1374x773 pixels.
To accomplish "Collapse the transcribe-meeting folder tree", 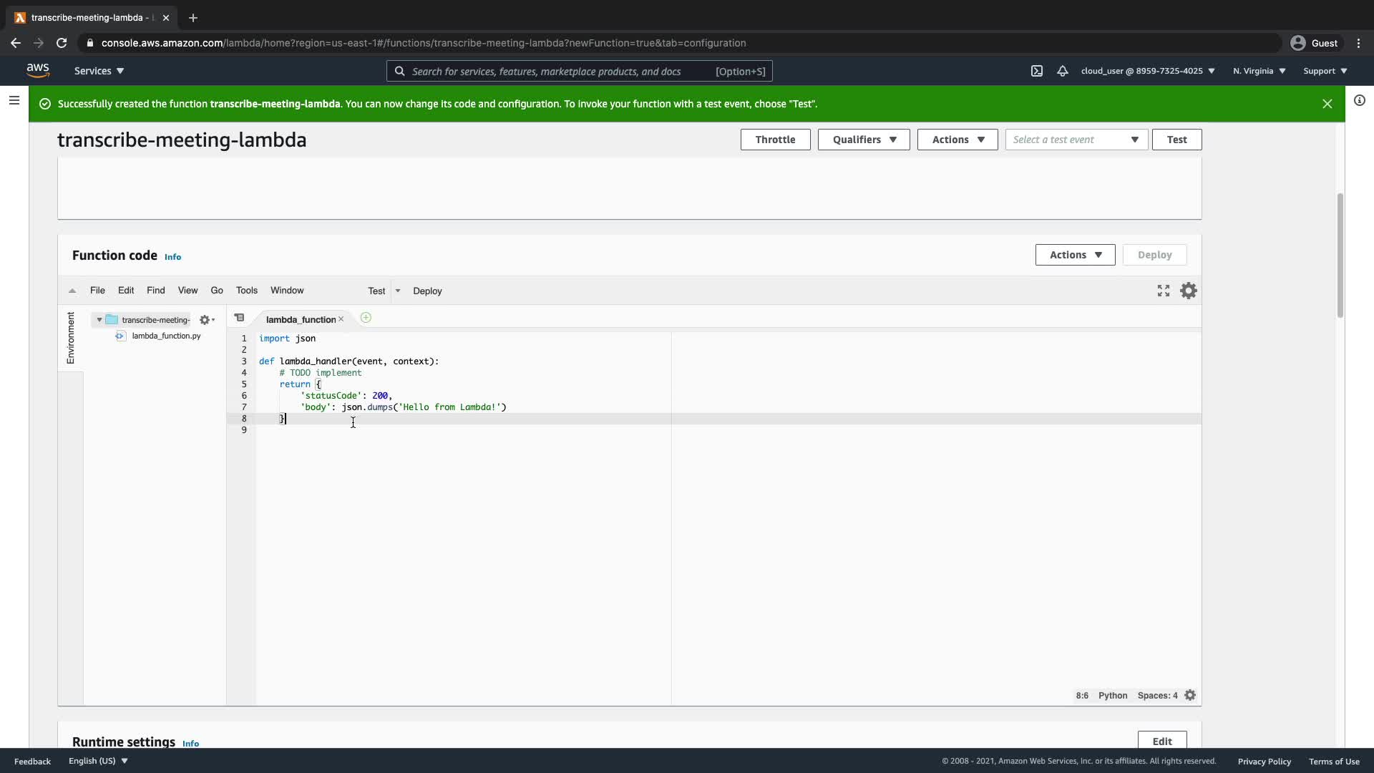I will [99, 320].
